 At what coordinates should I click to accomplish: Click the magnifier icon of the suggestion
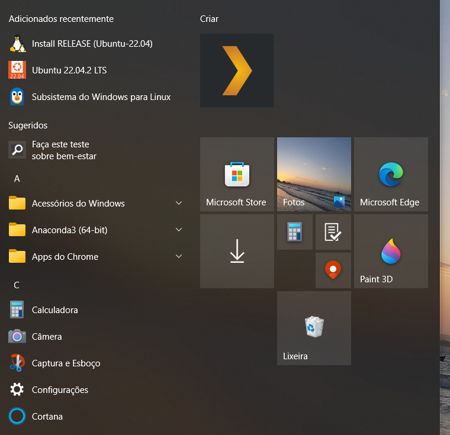coord(17,150)
